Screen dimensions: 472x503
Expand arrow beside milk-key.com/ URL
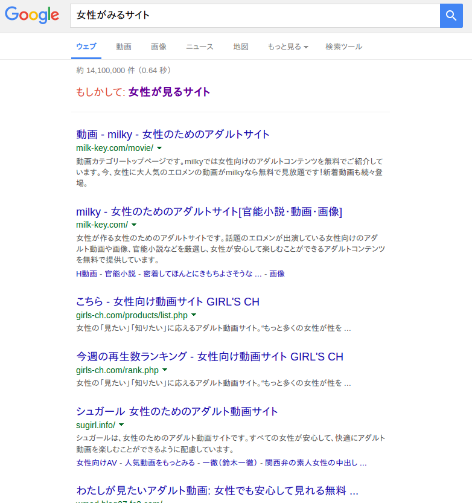(x=134, y=225)
